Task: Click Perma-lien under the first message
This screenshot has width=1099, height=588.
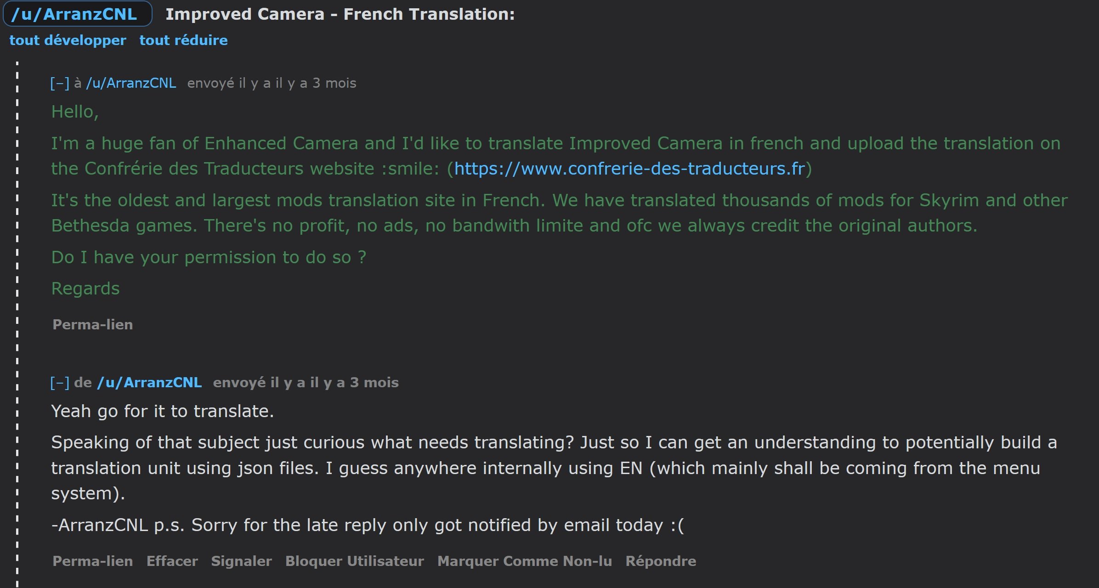Action: point(93,325)
